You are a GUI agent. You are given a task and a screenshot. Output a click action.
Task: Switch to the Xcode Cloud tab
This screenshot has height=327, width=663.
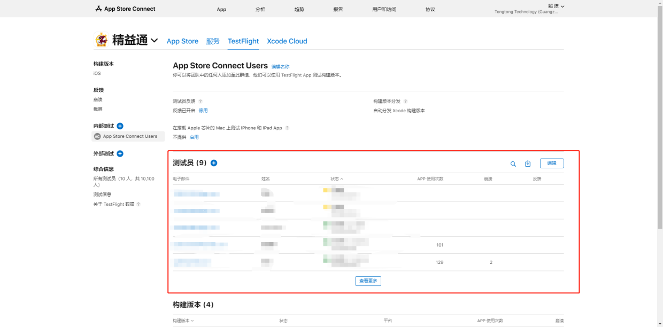point(287,41)
